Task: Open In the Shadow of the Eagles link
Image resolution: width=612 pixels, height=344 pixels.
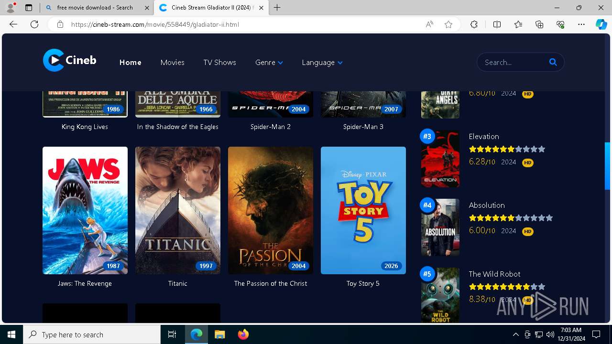Action: (177, 127)
